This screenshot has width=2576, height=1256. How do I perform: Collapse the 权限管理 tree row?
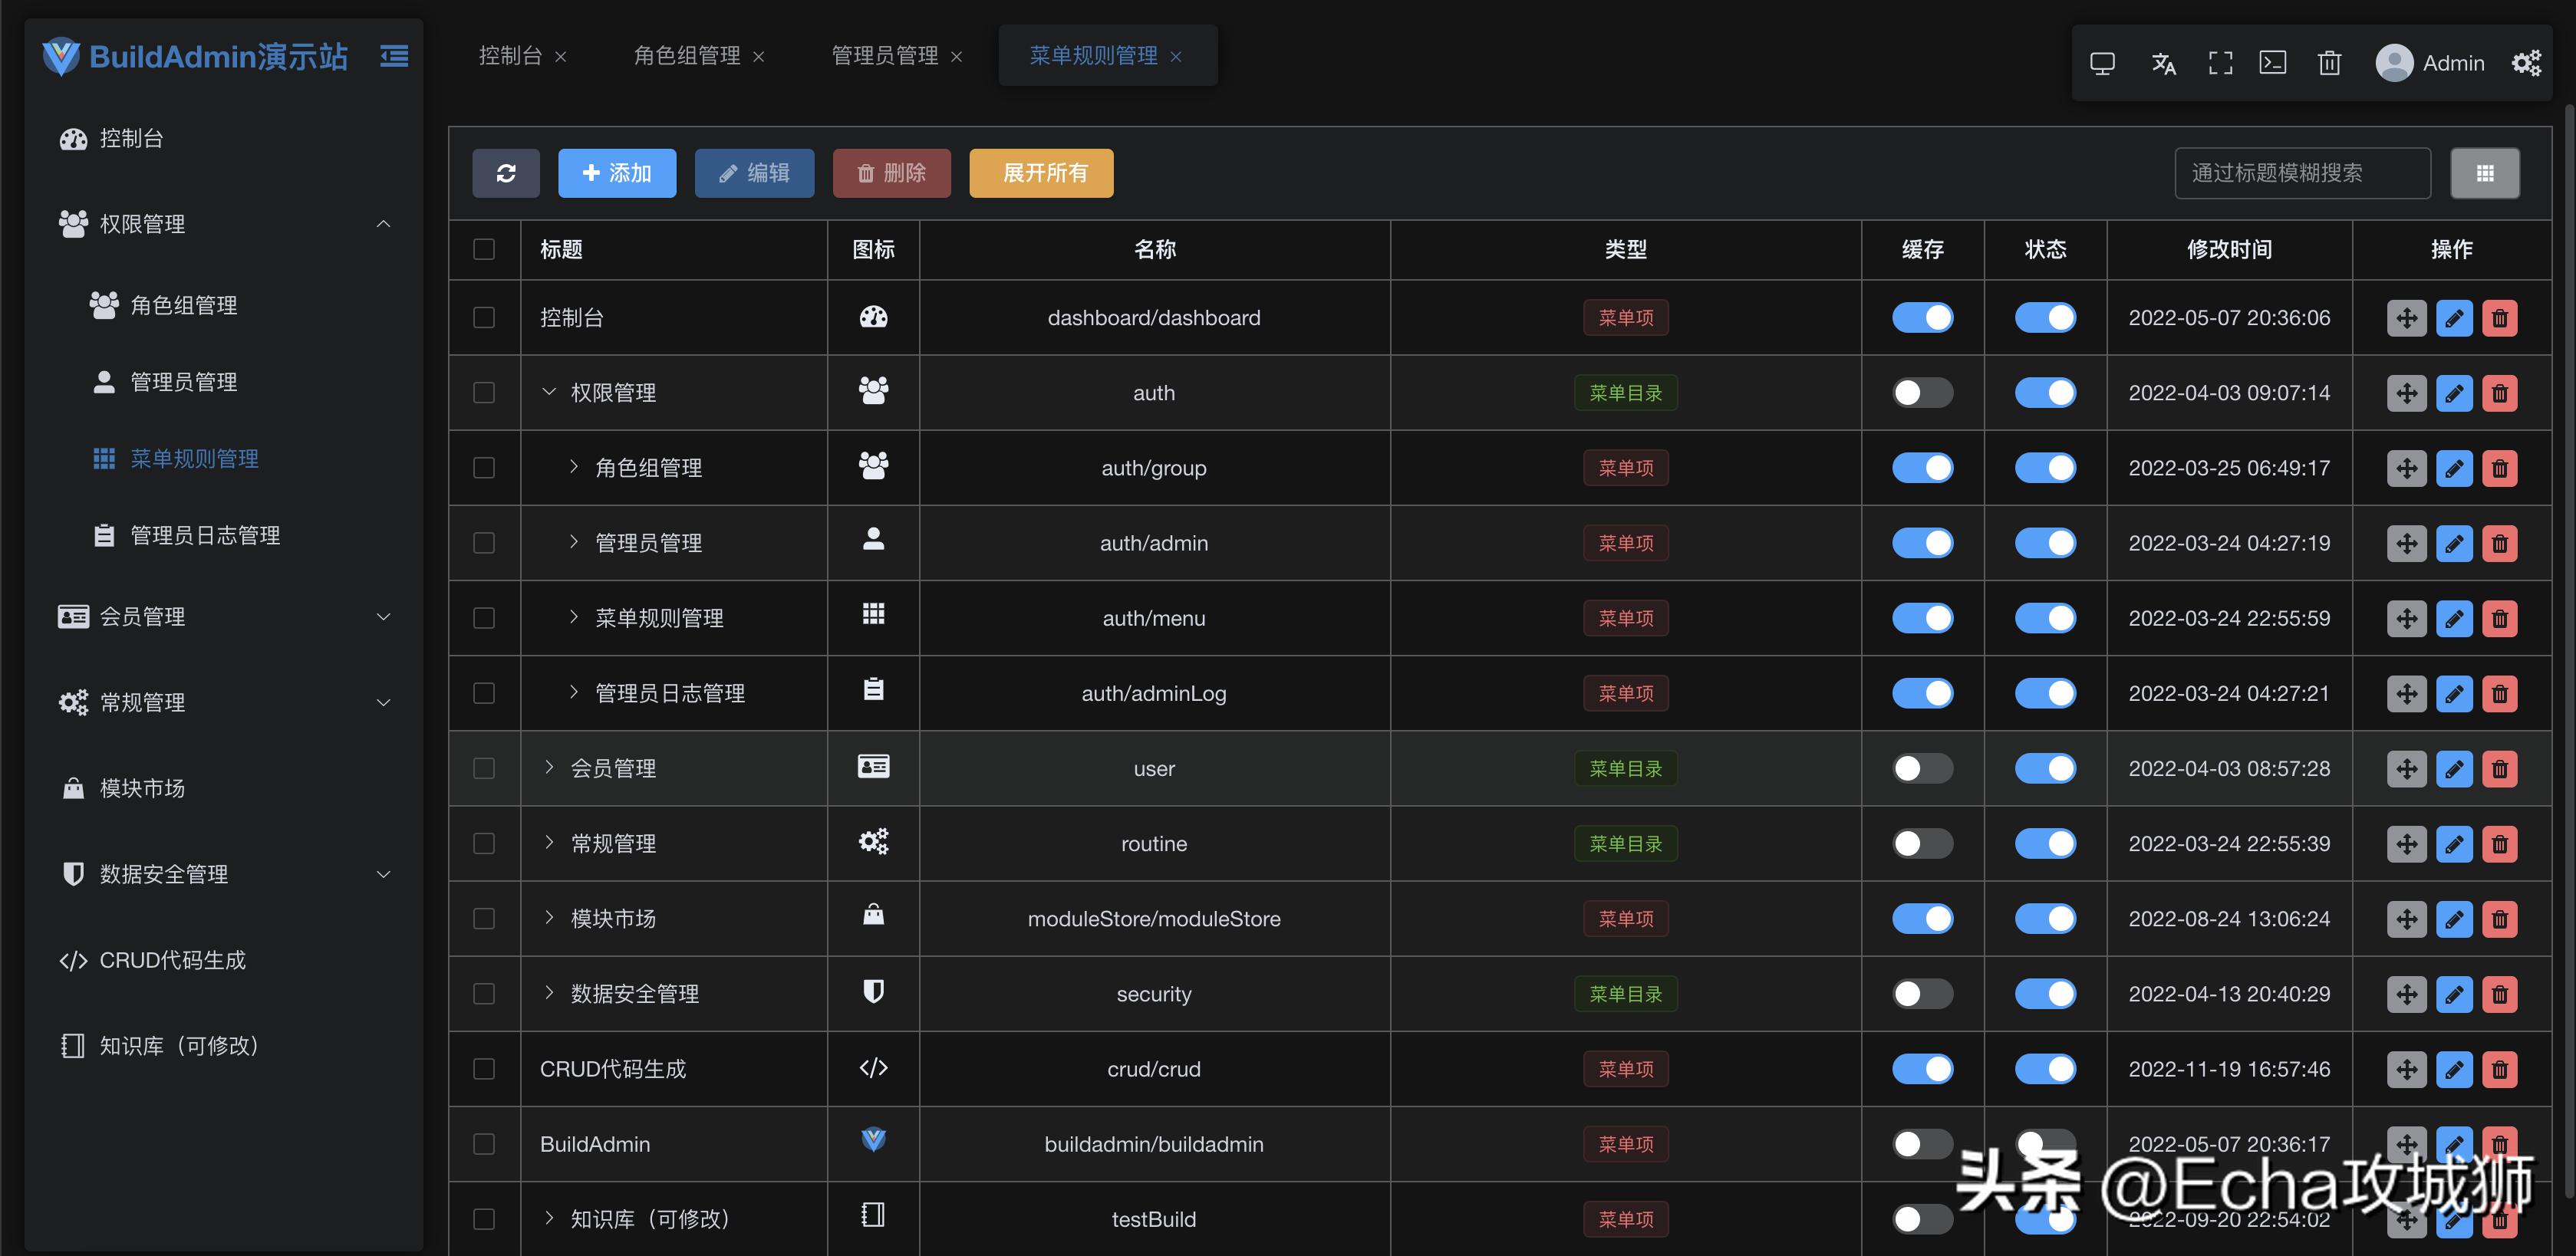point(549,392)
